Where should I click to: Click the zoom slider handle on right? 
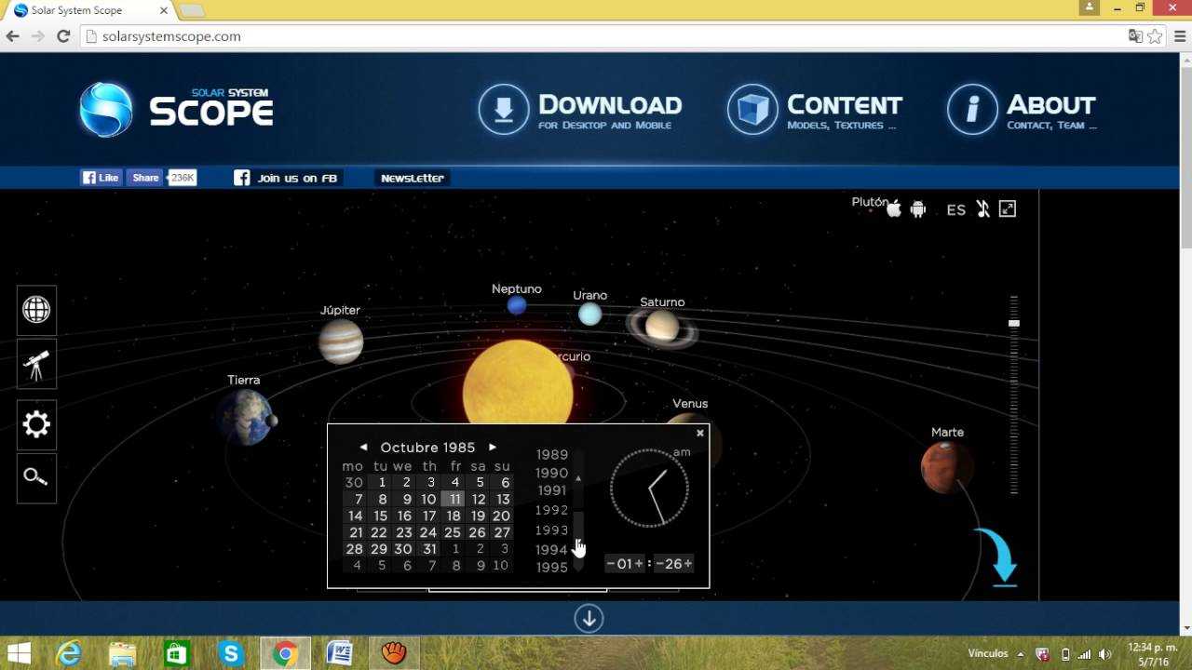pyautogui.click(x=1014, y=323)
